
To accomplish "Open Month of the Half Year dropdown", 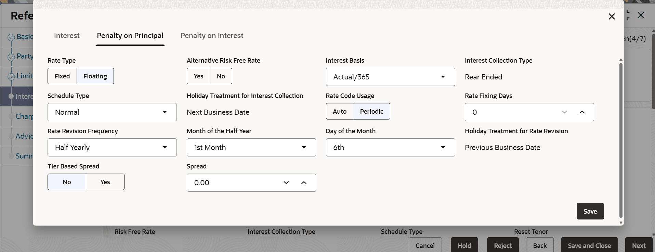I will click(251, 147).
